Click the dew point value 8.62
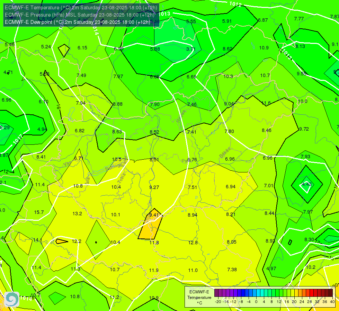This screenshot has height=311, width=339. (228, 49)
